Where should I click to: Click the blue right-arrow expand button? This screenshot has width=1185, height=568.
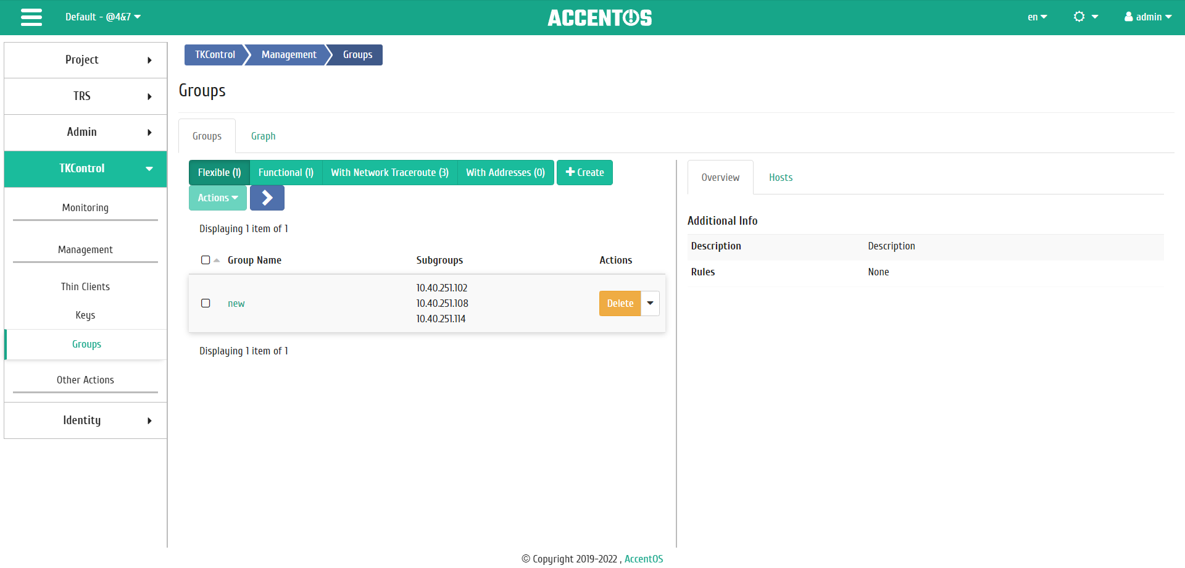267,198
